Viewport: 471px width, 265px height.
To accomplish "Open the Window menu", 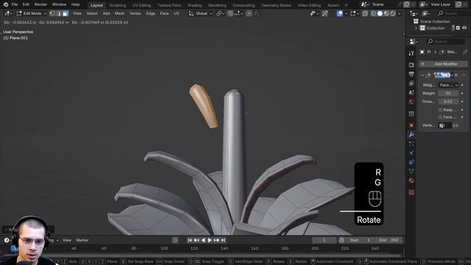I will [x=59, y=4].
